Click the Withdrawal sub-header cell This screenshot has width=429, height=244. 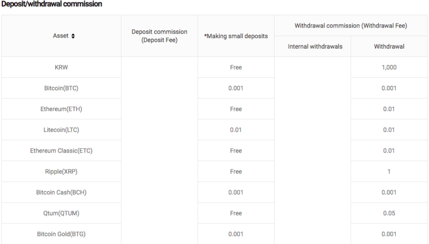[x=389, y=46]
